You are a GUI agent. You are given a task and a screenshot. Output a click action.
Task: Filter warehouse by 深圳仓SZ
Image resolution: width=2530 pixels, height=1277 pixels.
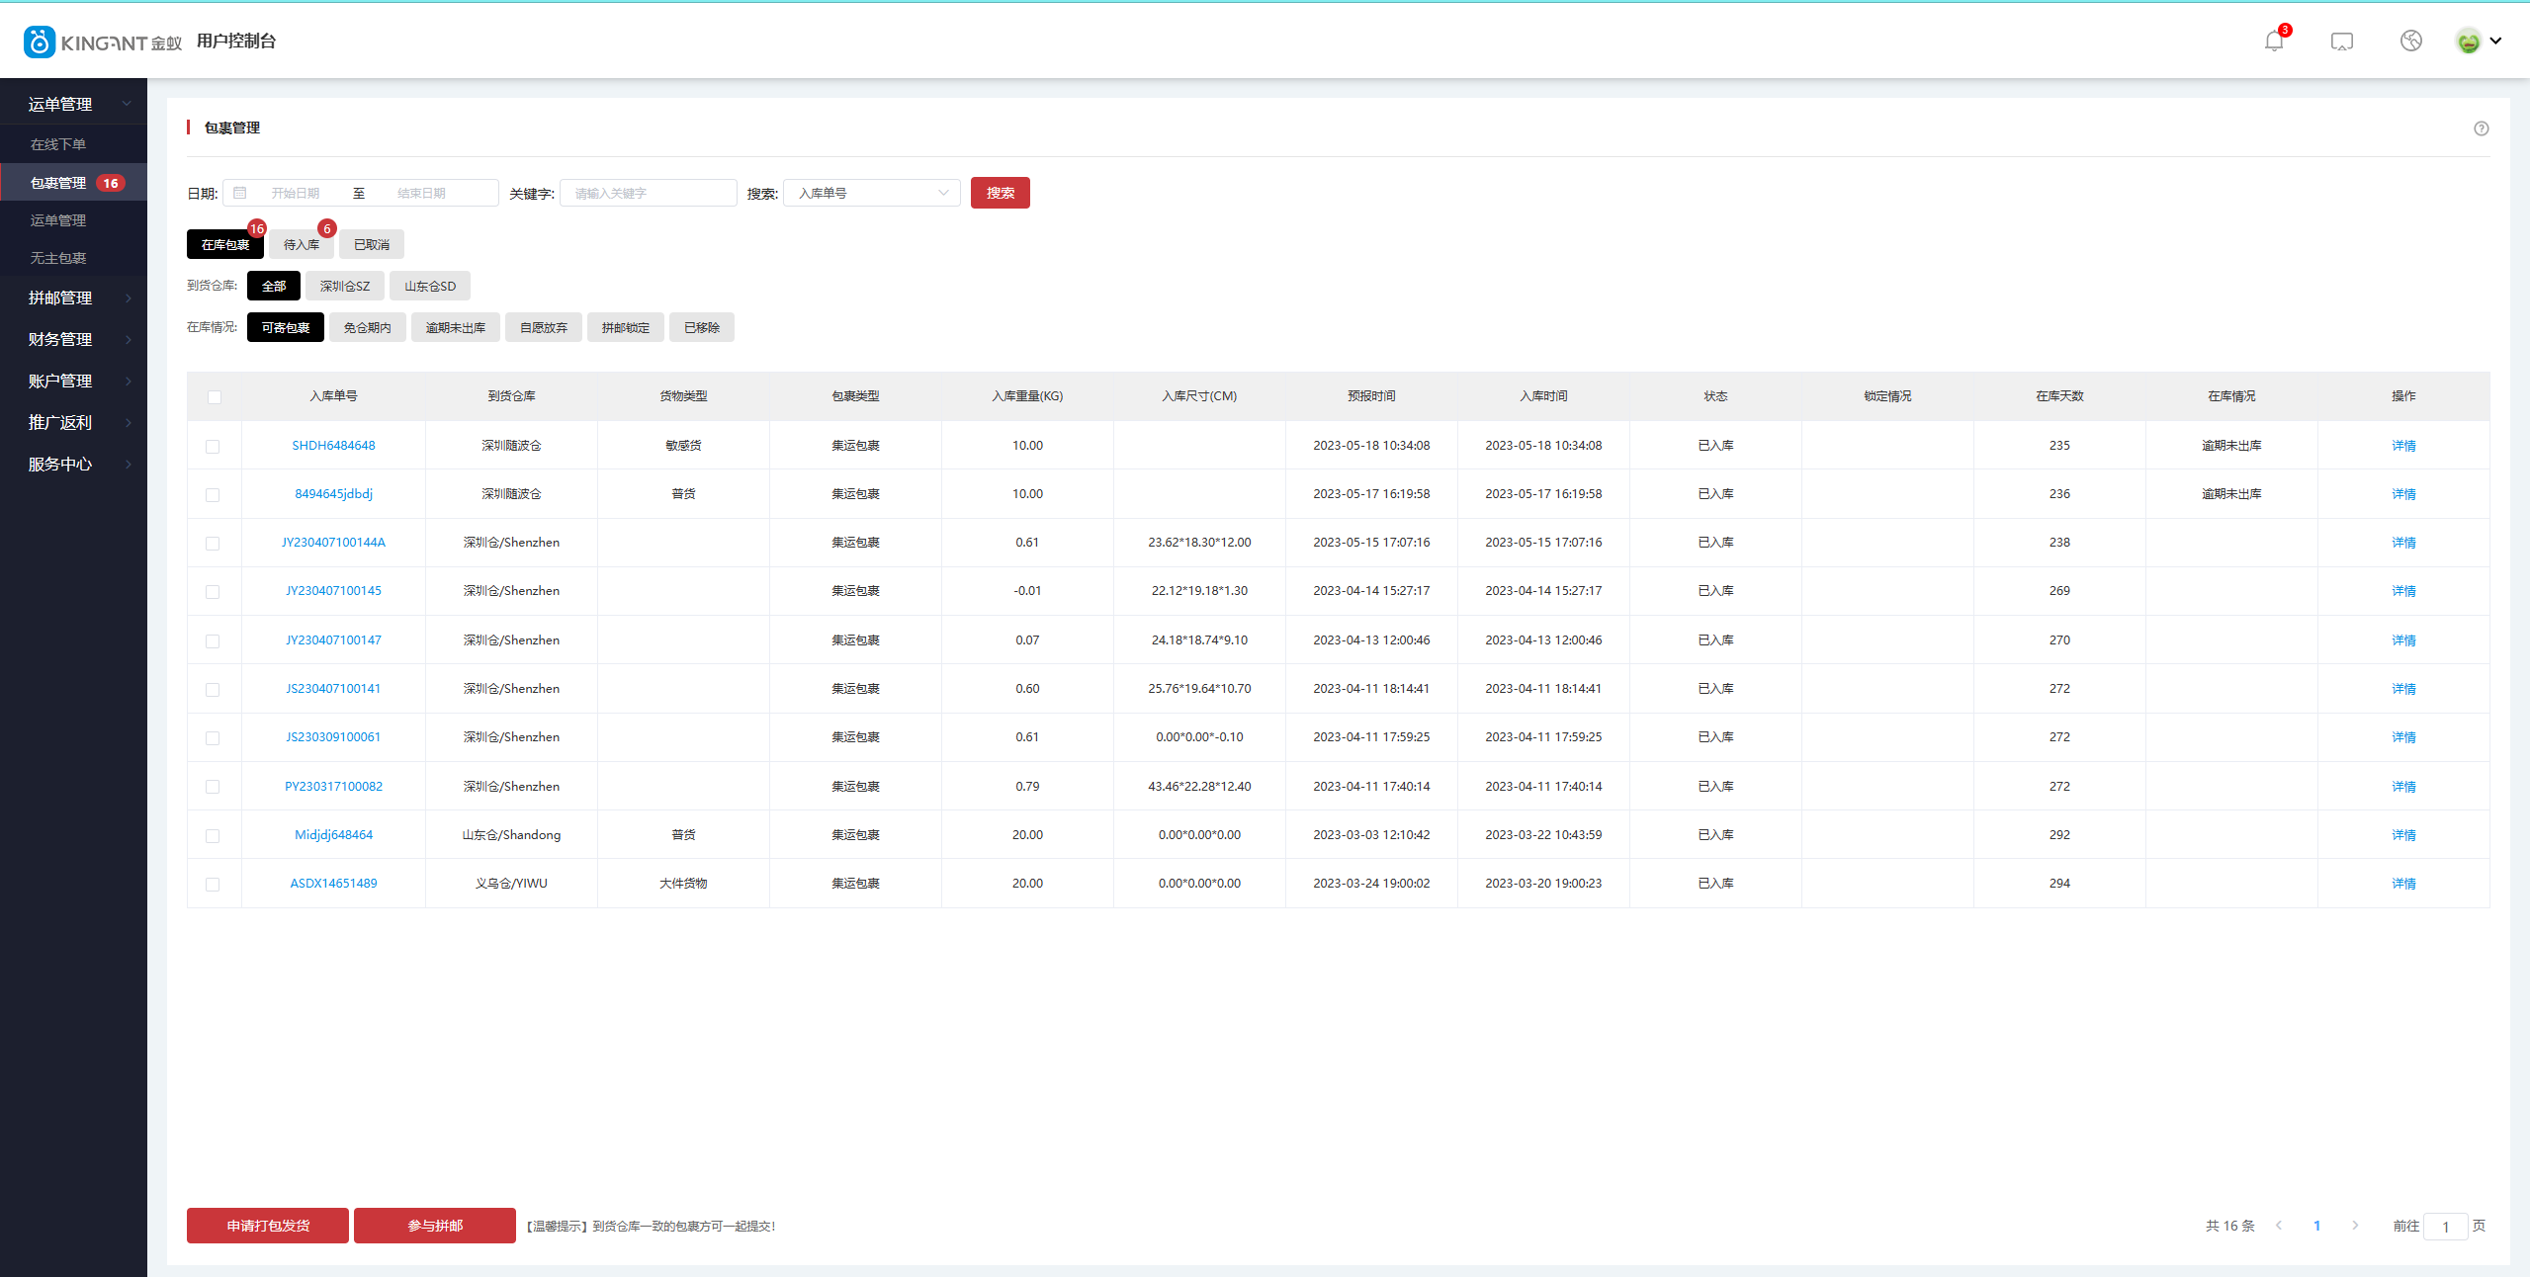click(x=345, y=286)
